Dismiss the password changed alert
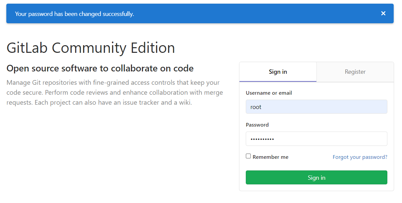The height and width of the screenshot is (203, 402). (383, 13)
